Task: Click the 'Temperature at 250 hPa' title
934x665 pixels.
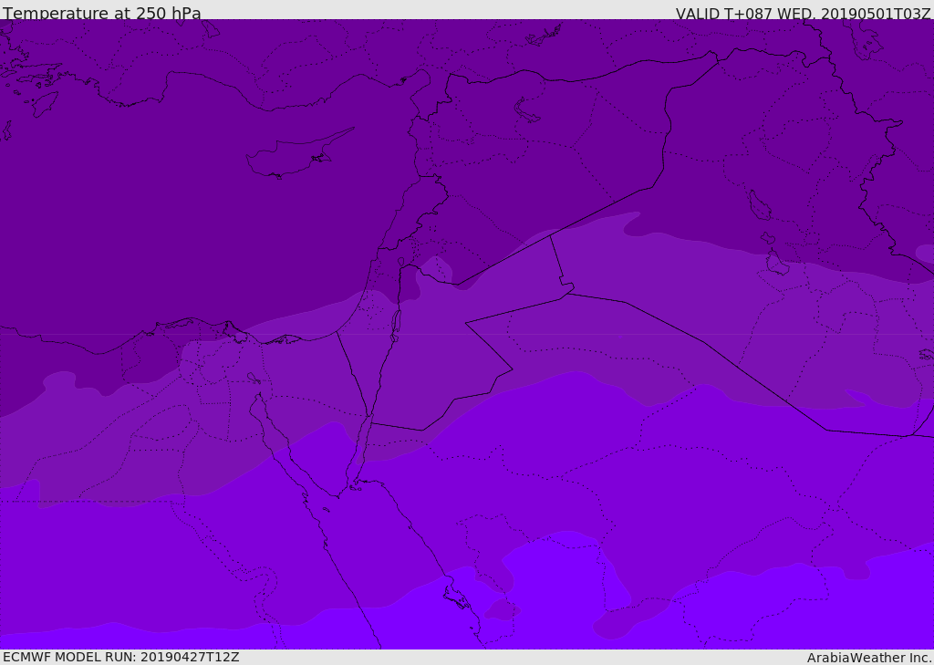Action: [102, 13]
